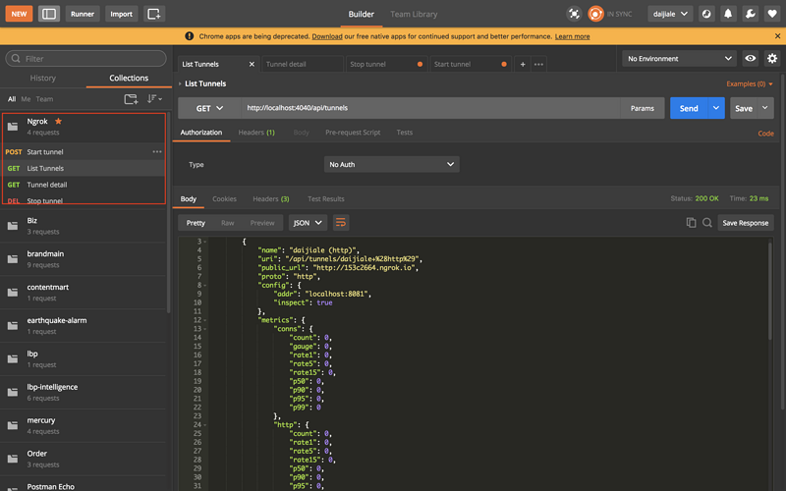Toggle line wrap icon in response
786x491 pixels.
click(340, 223)
